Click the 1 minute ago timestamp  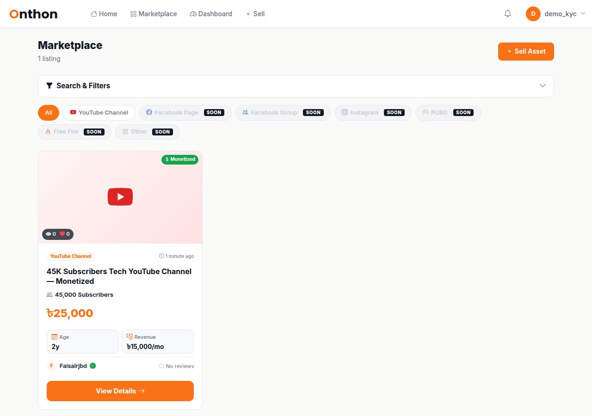tap(179, 256)
